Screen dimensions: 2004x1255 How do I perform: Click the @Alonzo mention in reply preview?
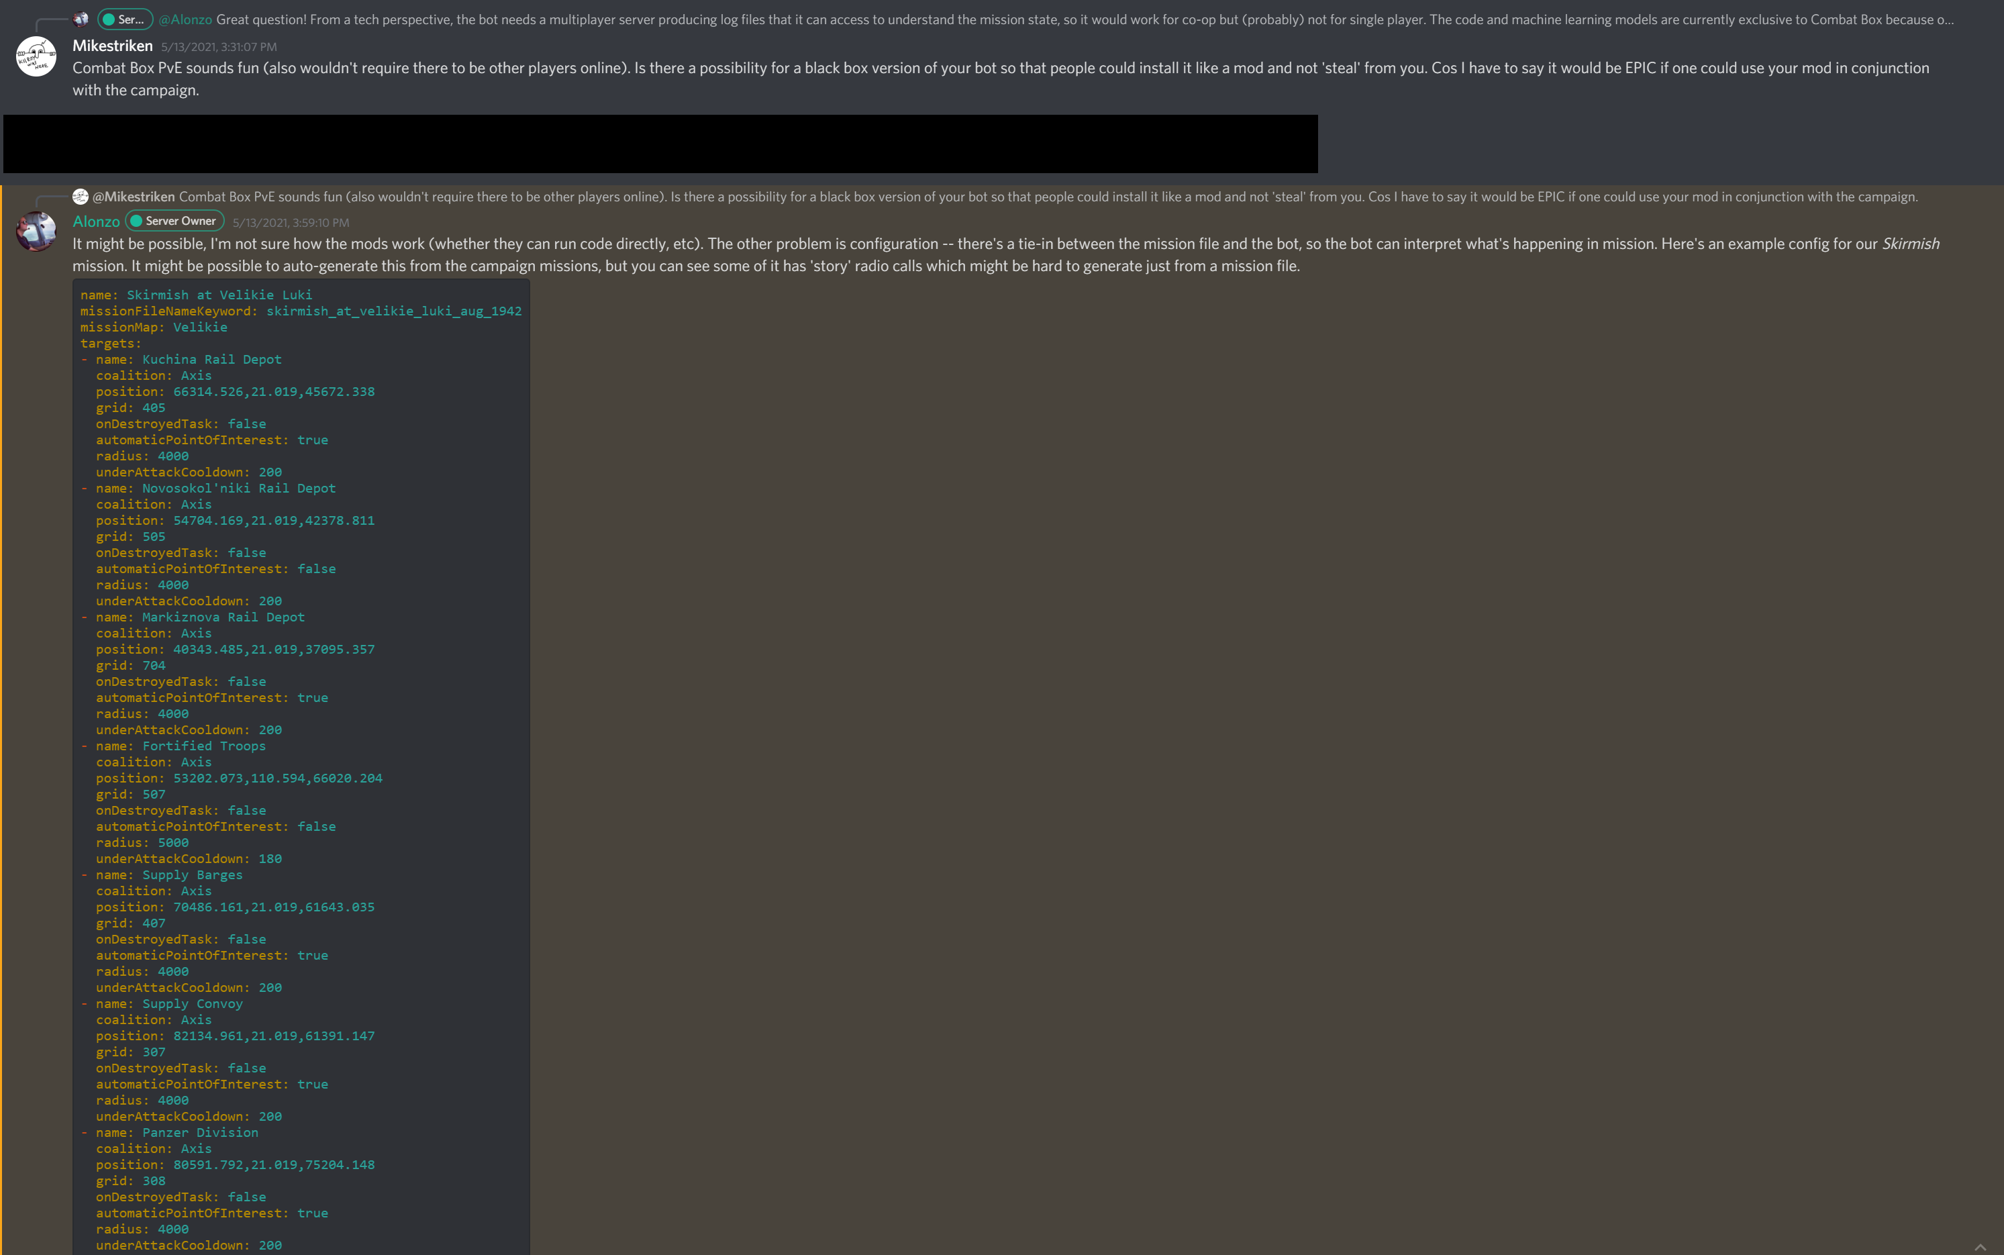click(185, 19)
